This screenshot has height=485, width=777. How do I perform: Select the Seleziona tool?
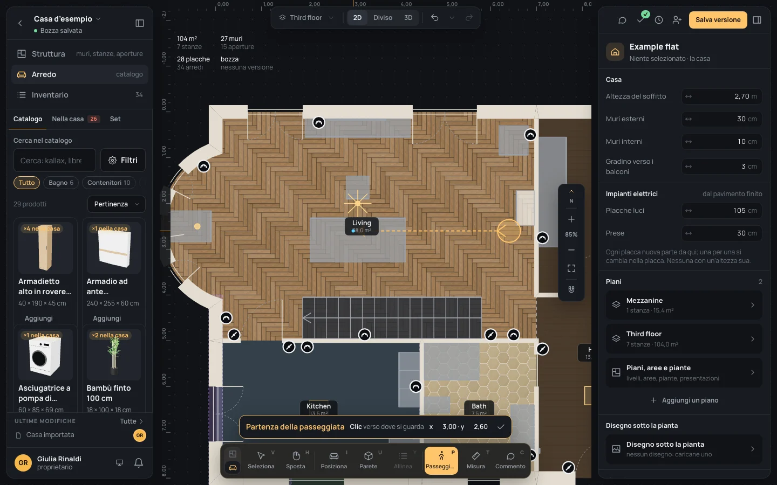tap(261, 460)
